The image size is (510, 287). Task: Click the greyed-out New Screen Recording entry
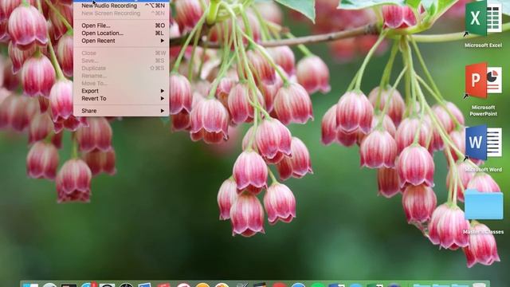[x=121, y=14]
